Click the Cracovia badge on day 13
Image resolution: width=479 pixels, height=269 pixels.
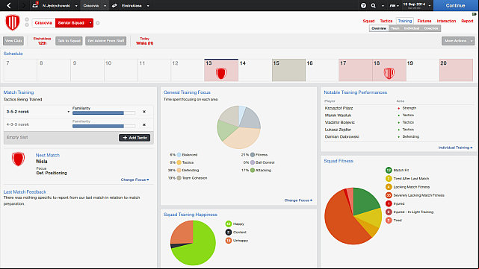click(x=221, y=74)
